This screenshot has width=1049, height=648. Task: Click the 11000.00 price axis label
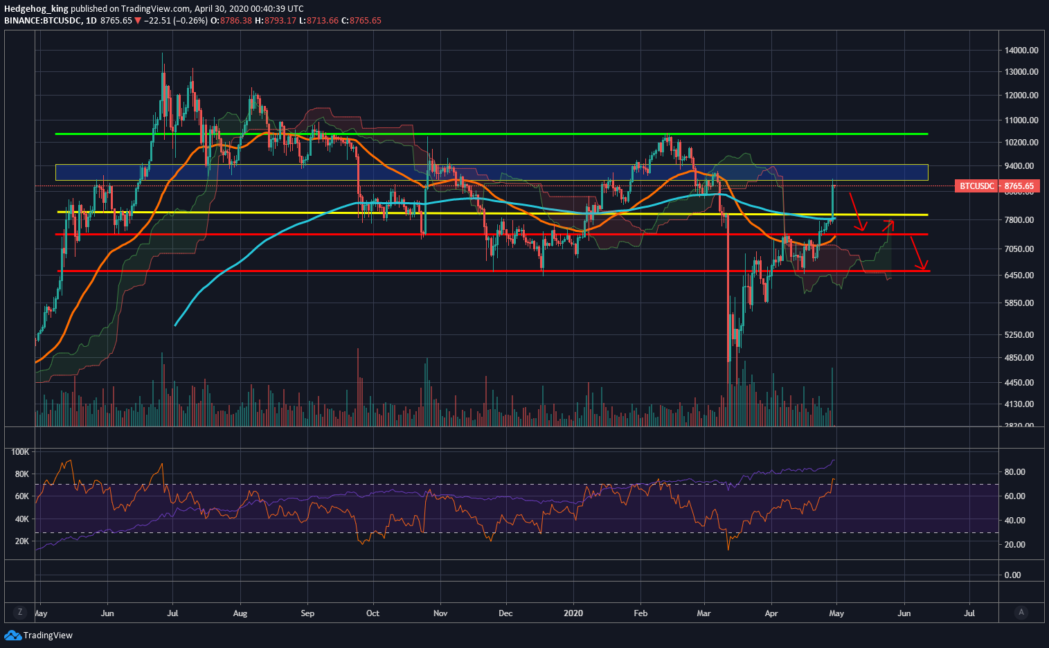click(x=1021, y=120)
